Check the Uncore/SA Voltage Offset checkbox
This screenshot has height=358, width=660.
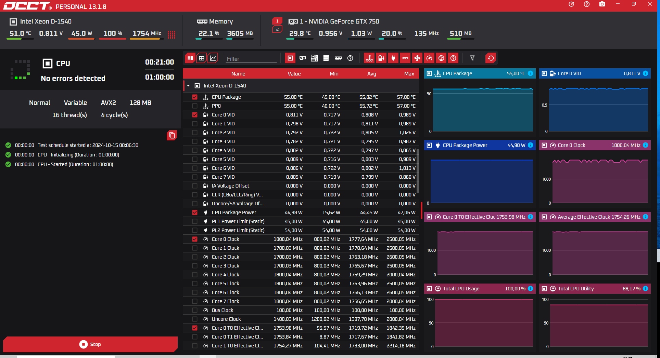(x=195, y=204)
